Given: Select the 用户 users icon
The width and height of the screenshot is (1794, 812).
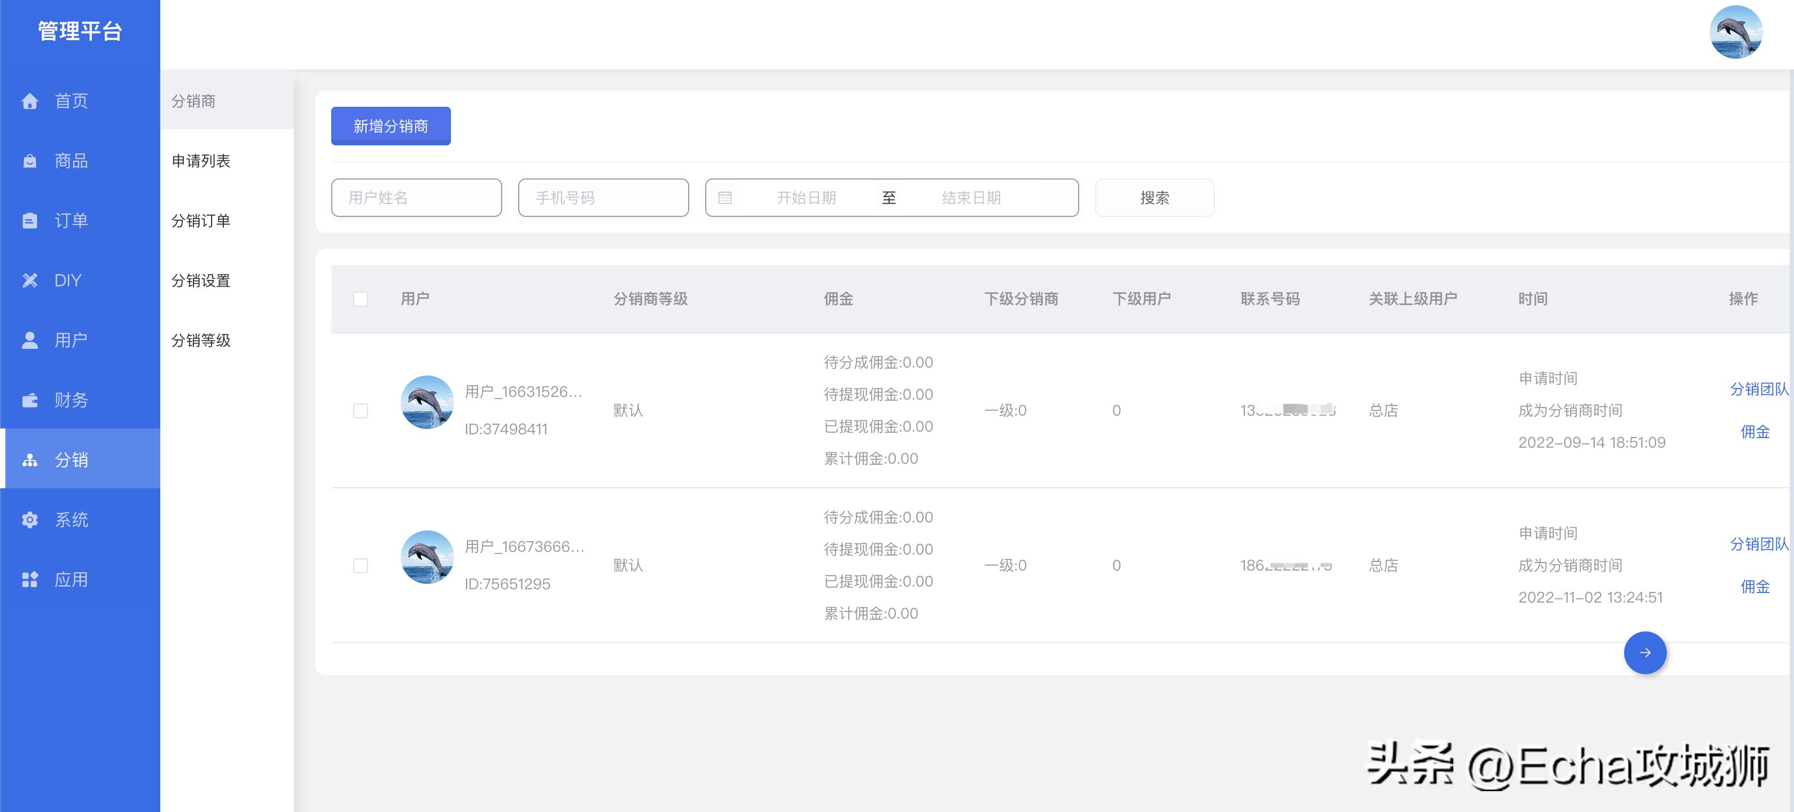Looking at the screenshot, I should (29, 340).
